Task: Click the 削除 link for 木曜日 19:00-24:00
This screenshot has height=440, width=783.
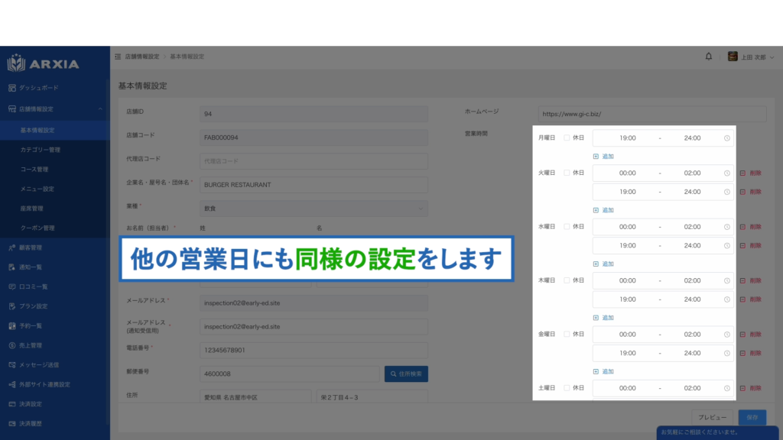Action: pyautogui.click(x=755, y=299)
